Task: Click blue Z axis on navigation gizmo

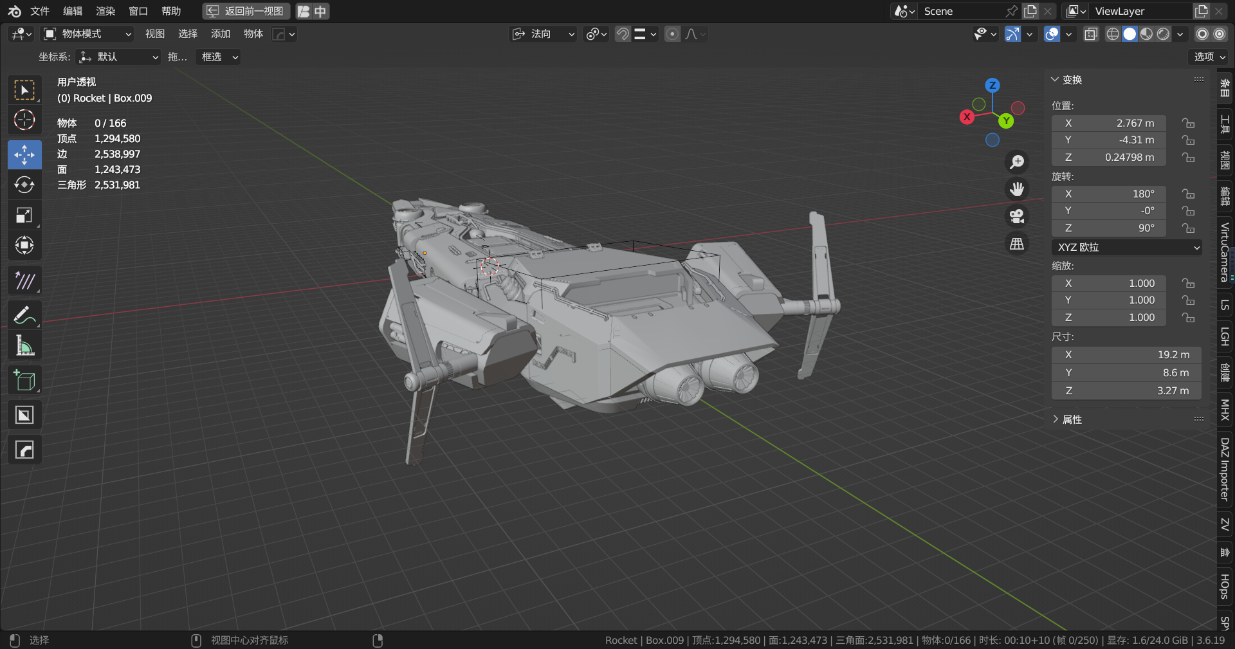Action: pos(993,85)
